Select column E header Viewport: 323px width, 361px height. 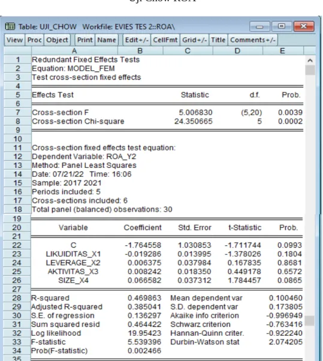[283, 50]
